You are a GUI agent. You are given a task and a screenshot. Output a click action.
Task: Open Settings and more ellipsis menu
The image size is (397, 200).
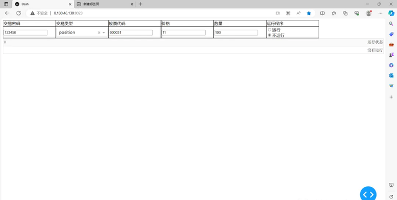380,13
